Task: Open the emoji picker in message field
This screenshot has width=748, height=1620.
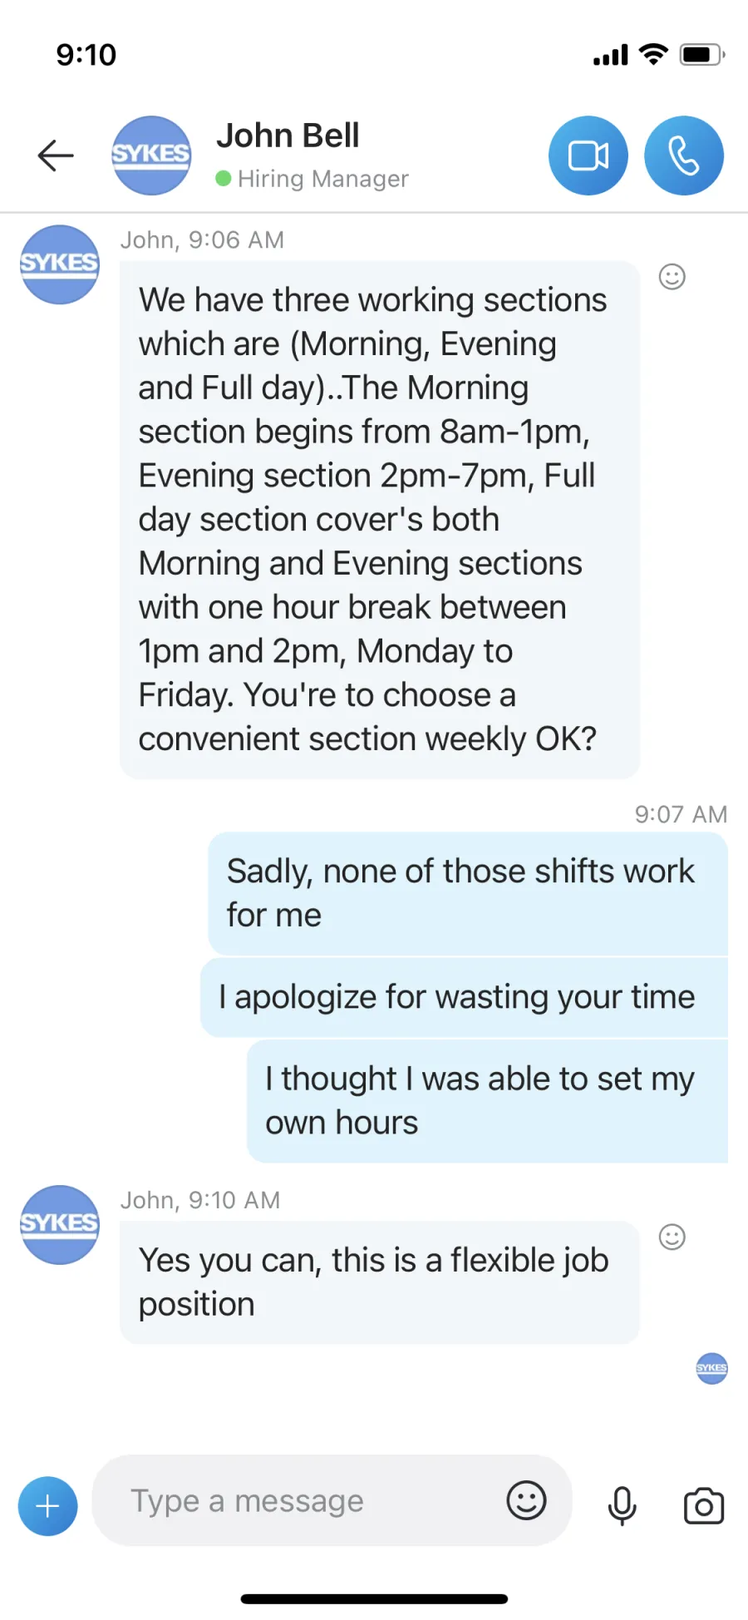Action: pos(526,1500)
